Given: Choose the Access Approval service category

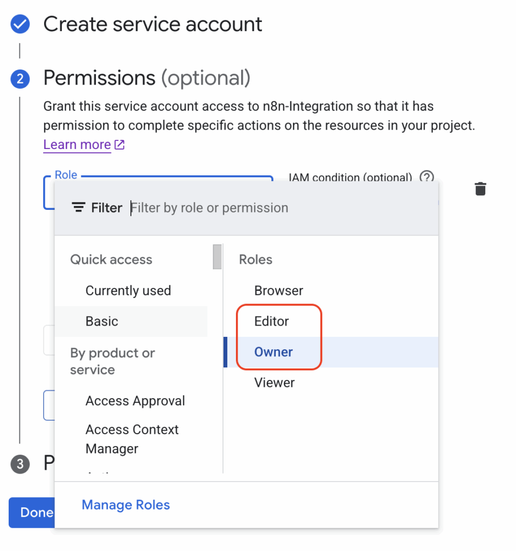Looking at the screenshot, I should (x=135, y=401).
